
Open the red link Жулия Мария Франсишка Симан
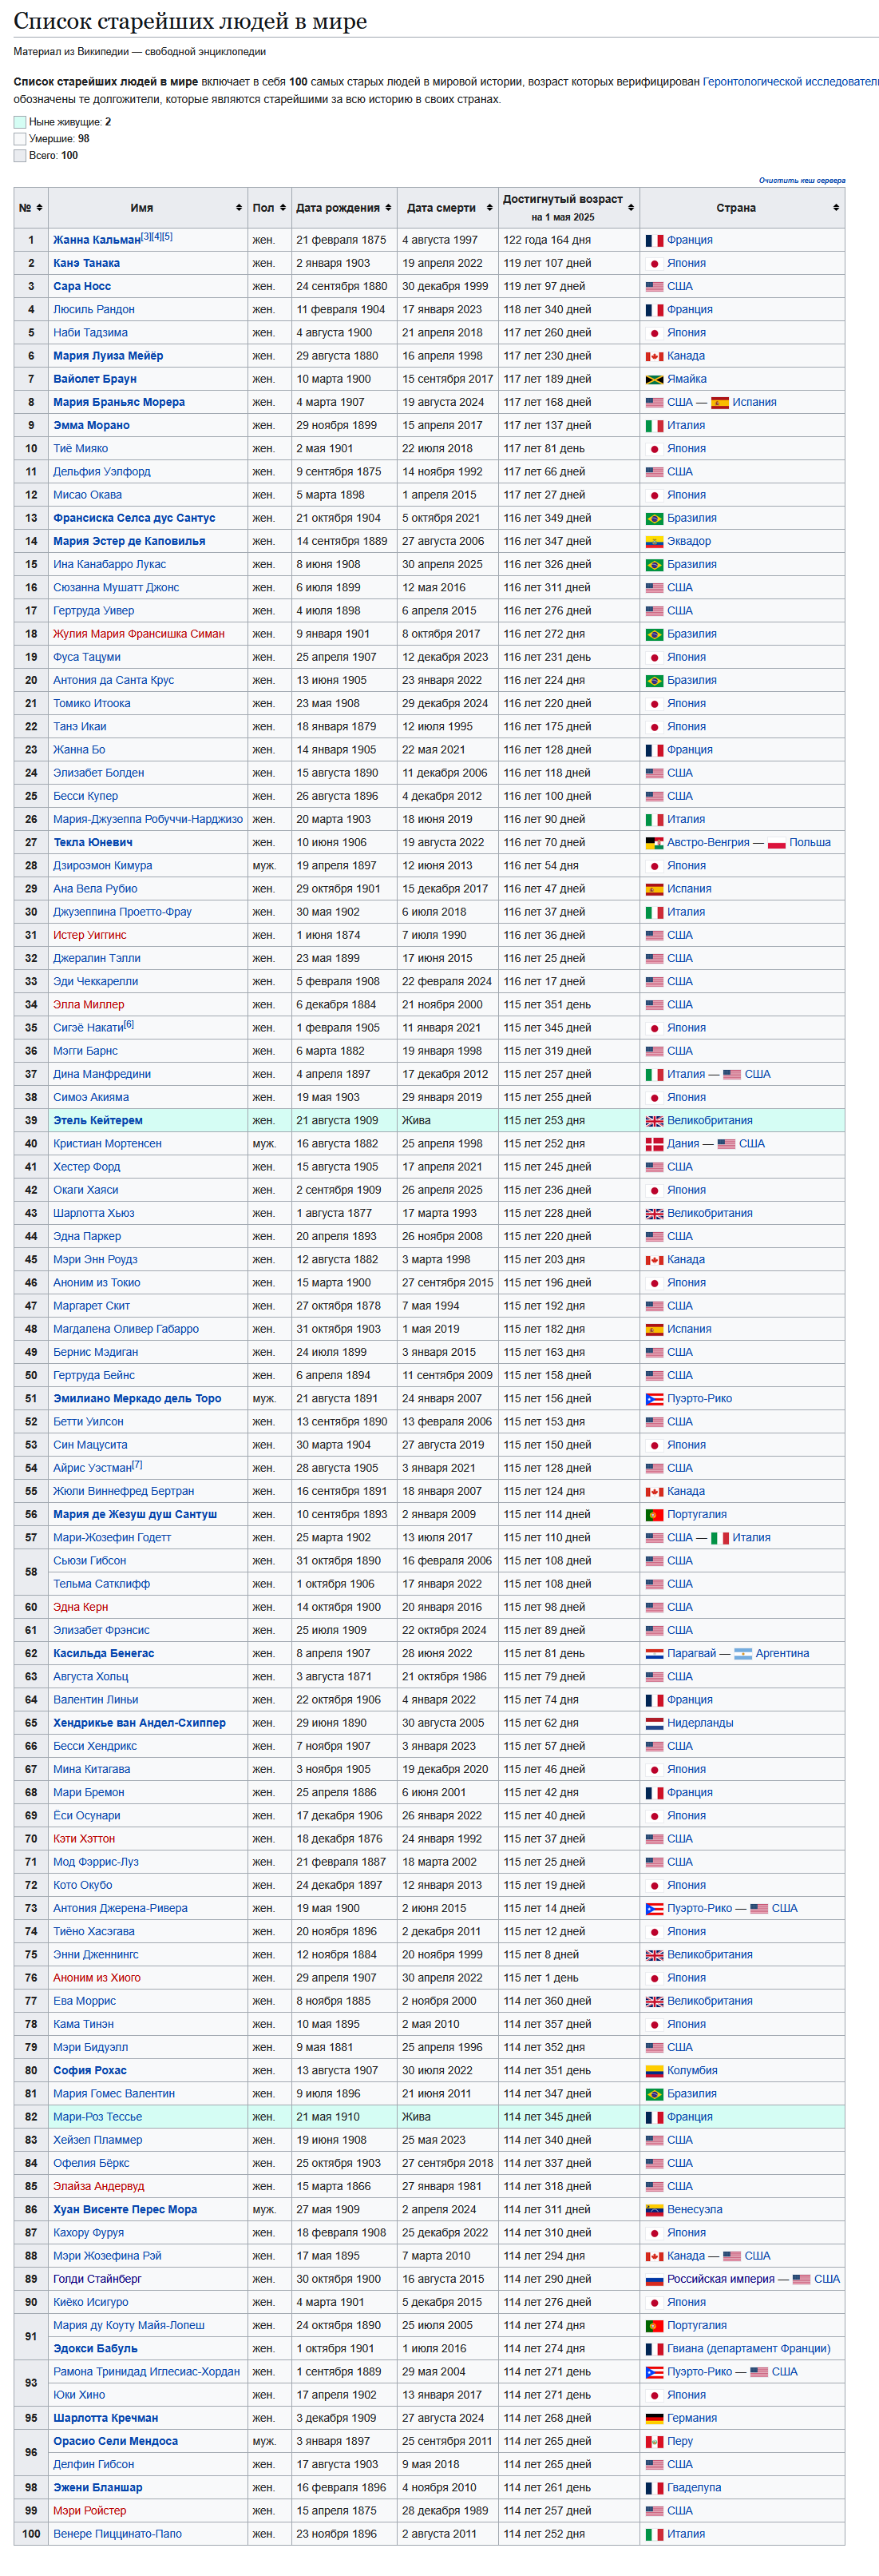point(139,635)
